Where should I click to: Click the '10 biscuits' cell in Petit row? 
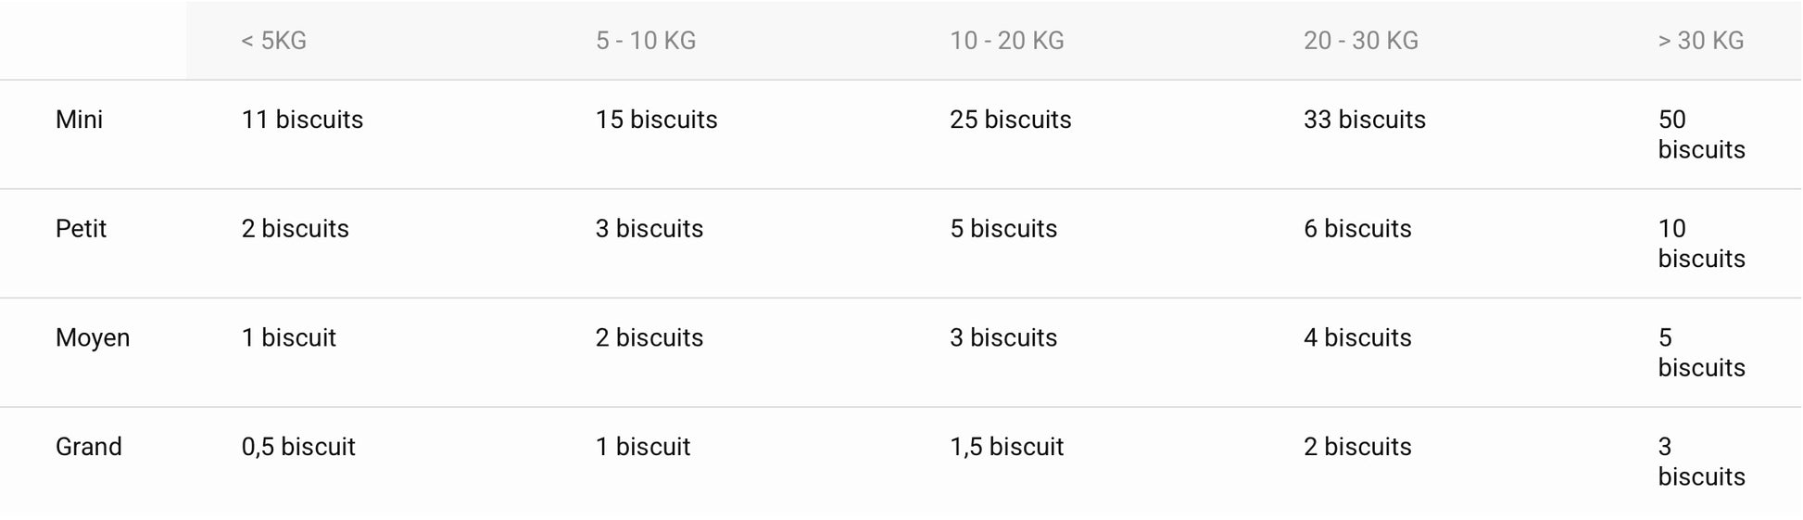pos(1701,244)
